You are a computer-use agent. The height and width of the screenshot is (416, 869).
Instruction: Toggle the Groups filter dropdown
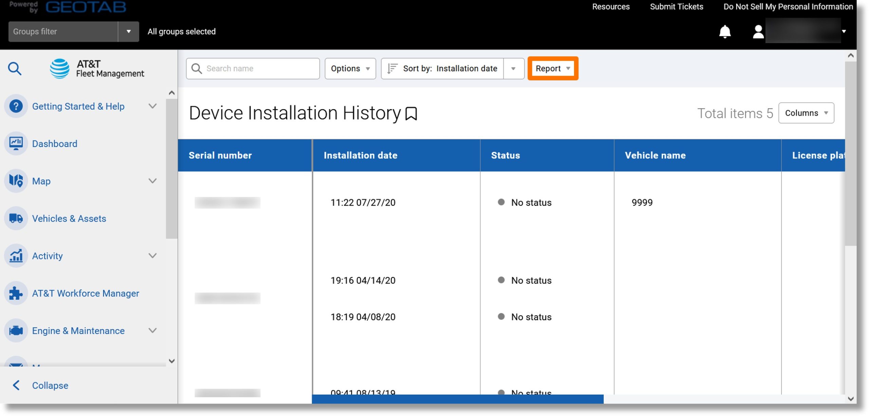(128, 32)
